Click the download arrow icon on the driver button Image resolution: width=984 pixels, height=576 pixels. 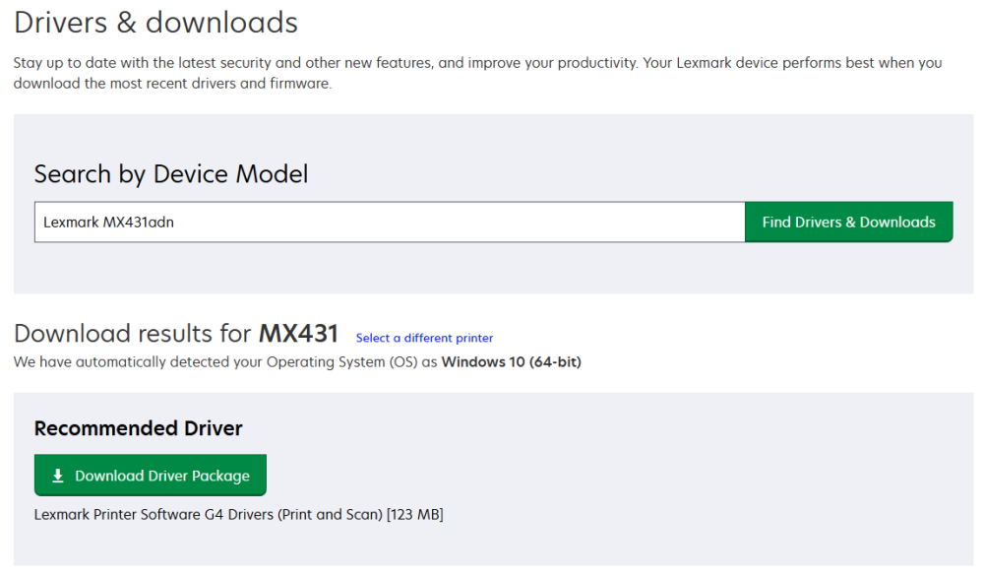coord(58,476)
